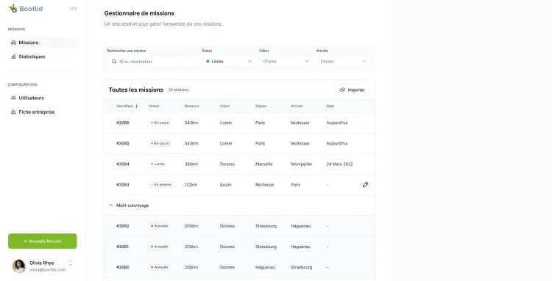Click mission ID #3060

[123, 267]
